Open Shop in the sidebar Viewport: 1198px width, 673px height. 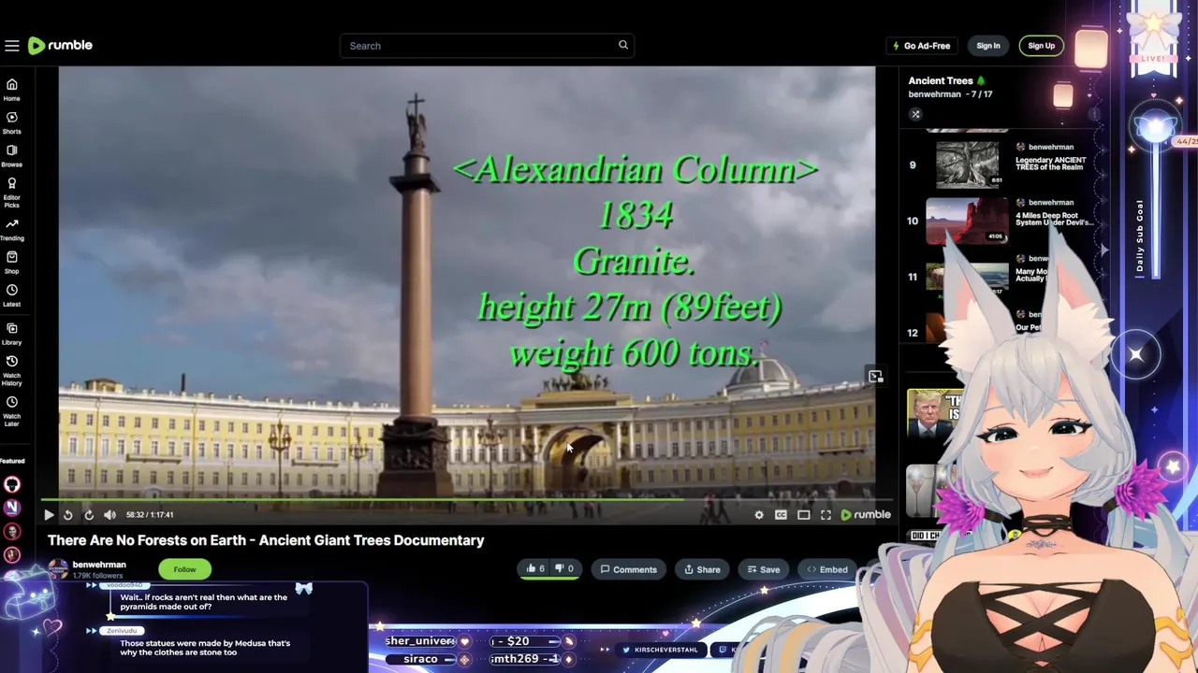(x=11, y=263)
